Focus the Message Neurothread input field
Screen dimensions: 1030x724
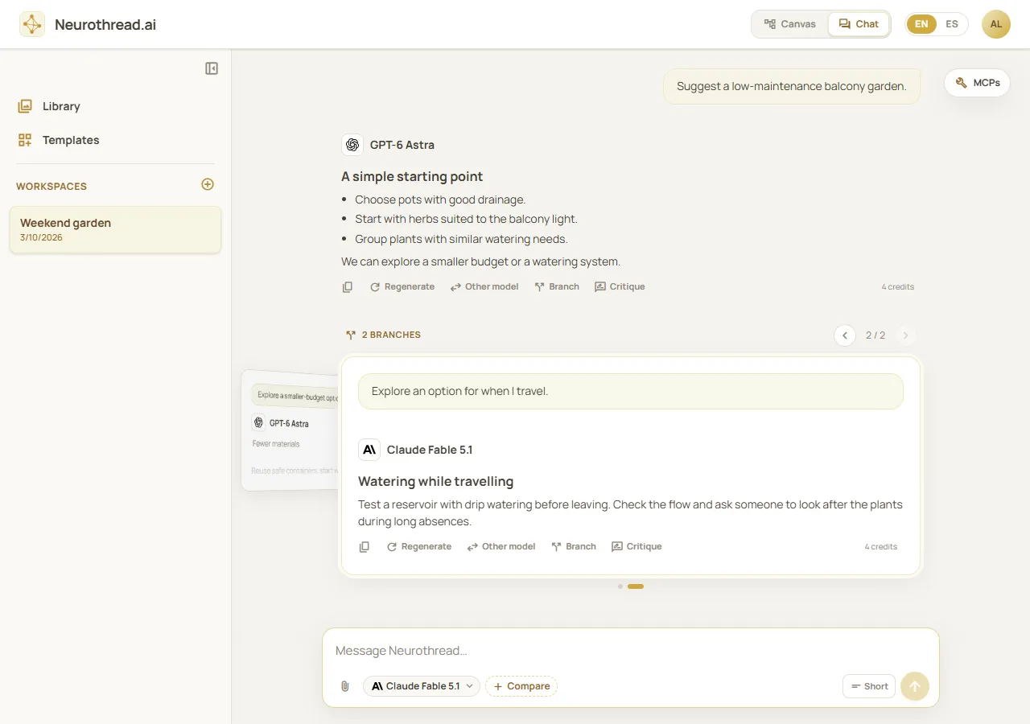click(631, 651)
